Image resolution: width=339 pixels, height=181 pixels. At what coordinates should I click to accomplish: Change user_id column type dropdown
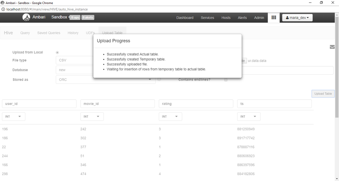coord(14,116)
